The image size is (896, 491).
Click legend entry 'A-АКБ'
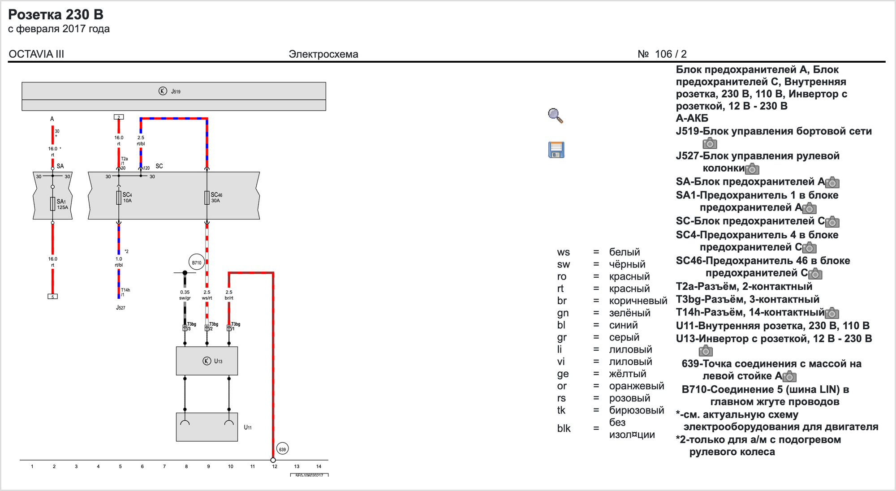pyautogui.click(x=692, y=118)
